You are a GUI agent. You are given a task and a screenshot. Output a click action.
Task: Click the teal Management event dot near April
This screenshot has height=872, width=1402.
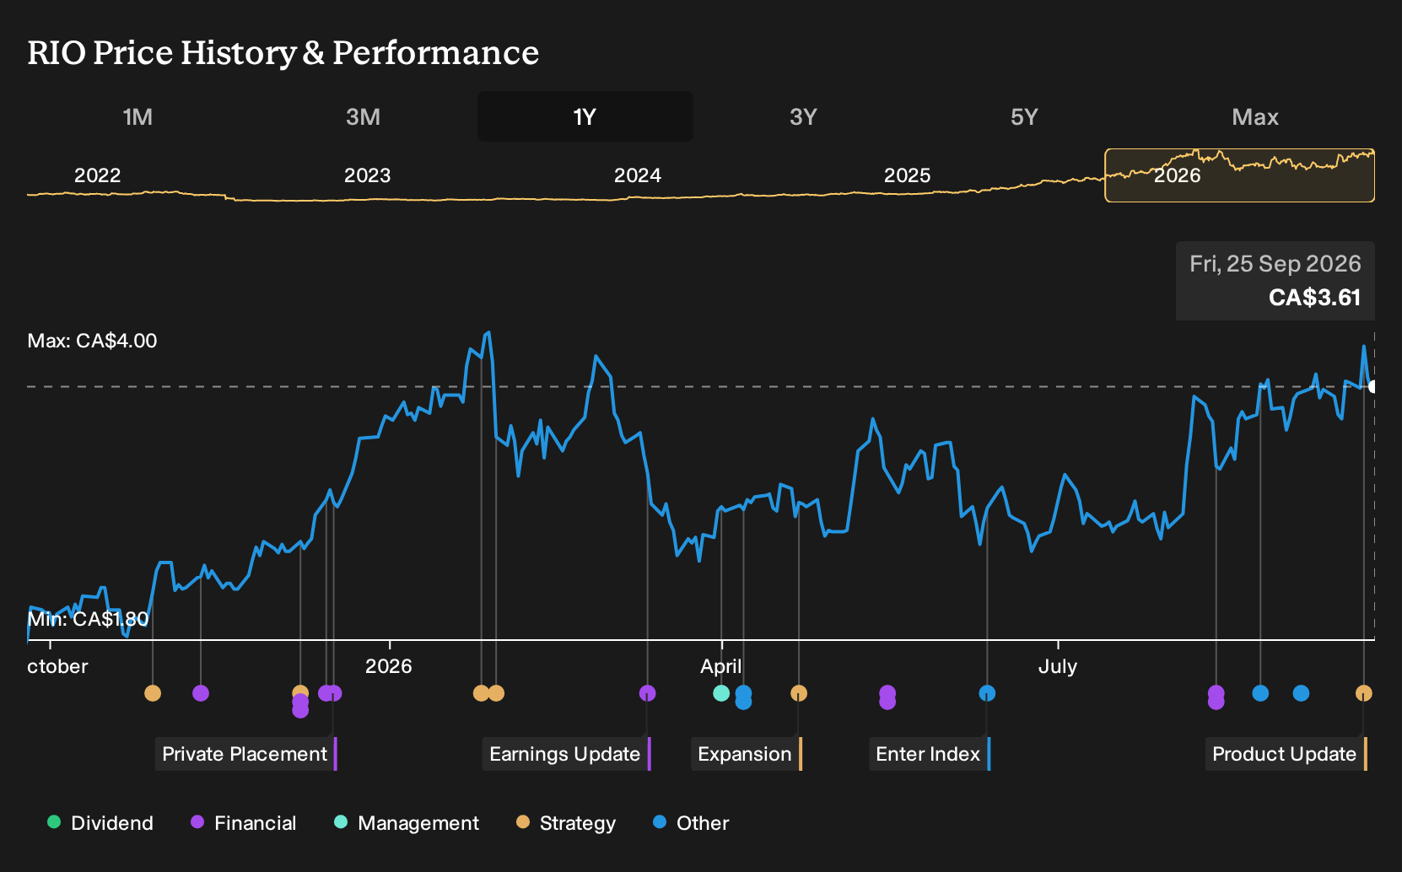721,693
